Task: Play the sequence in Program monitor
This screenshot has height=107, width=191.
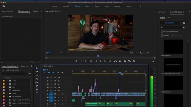Action: tap(100, 61)
